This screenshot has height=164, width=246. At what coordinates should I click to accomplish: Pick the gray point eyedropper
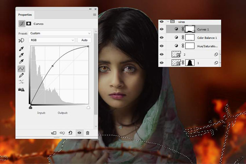pyautogui.click(x=21, y=55)
